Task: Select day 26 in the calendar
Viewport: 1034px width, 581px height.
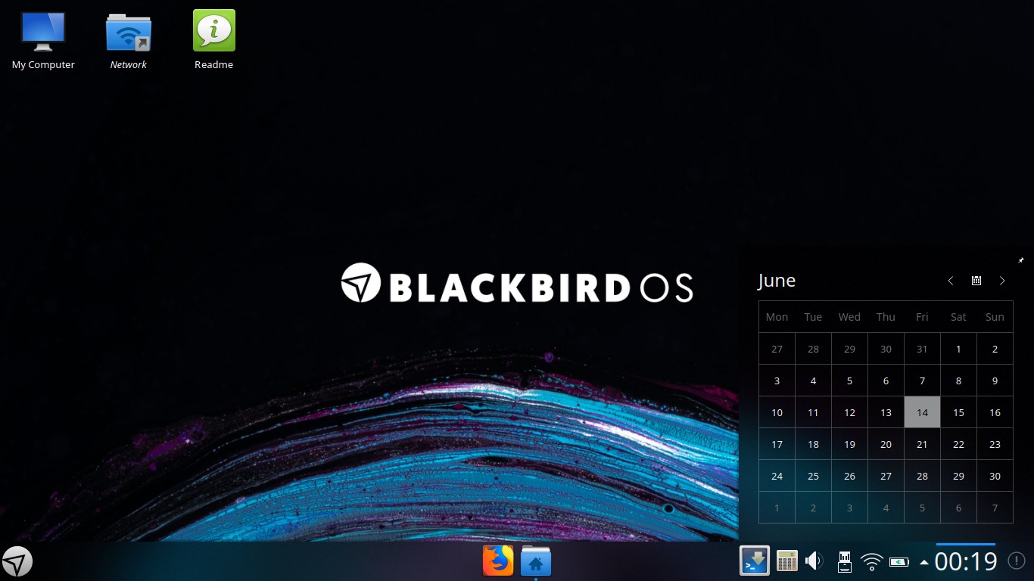Action: (849, 476)
